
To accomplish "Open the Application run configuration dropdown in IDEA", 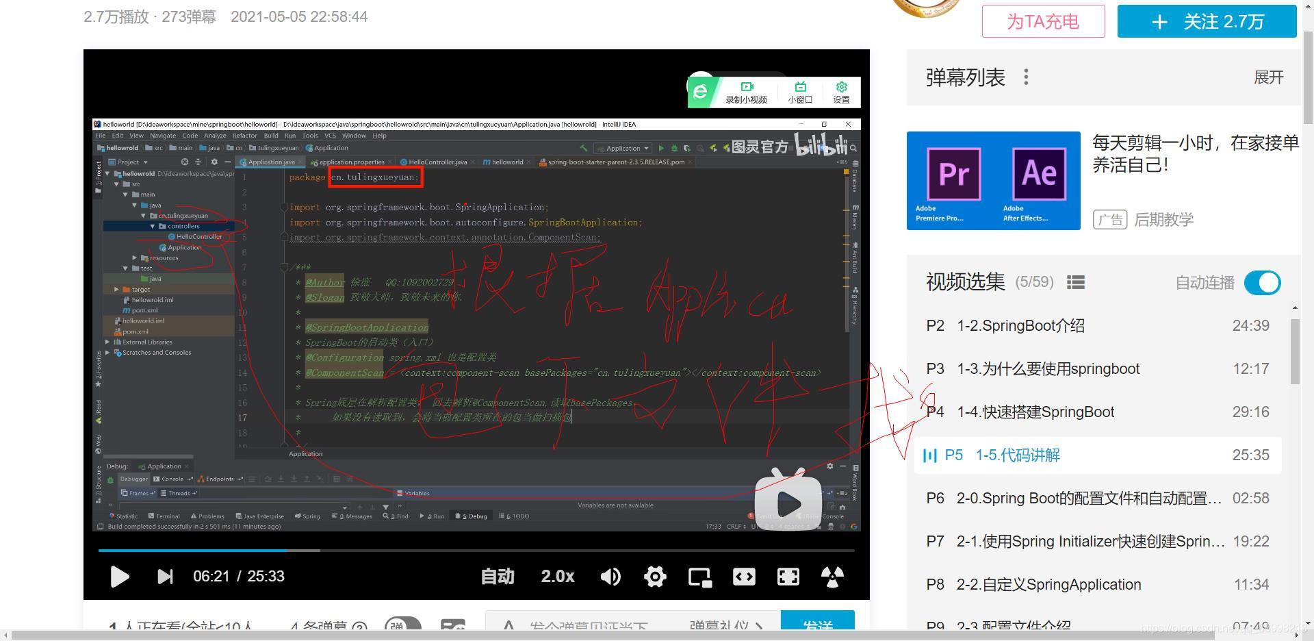I will (x=623, y=148).
